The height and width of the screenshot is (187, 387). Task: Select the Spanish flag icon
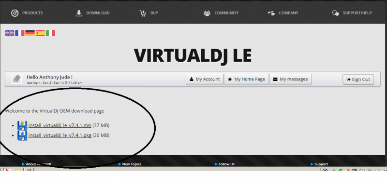coord(40,33)
